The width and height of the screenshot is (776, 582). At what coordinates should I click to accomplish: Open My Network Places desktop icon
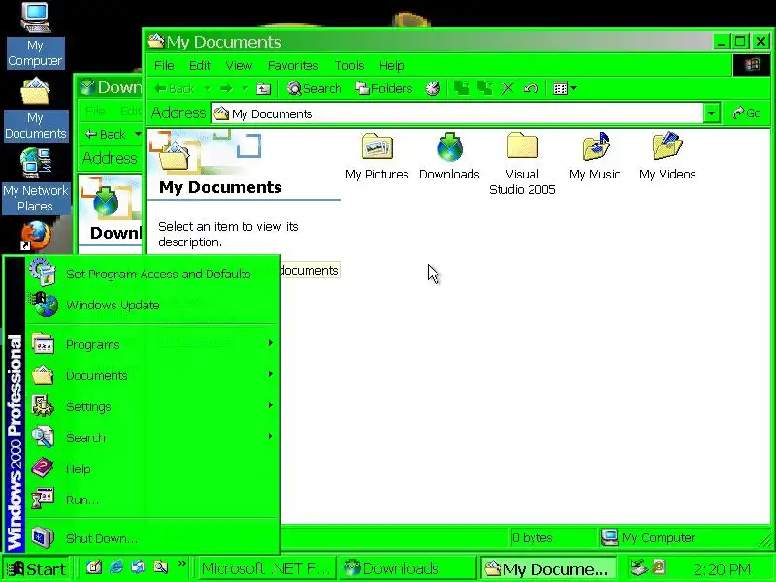(35, 180)
